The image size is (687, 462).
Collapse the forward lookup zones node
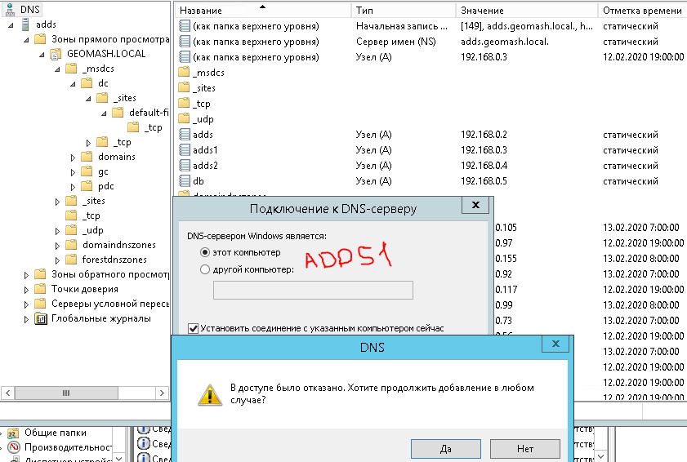26,40
